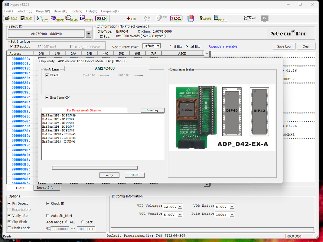Click the start address field 00000000
This screenshot has width=323, height=242.
click(60, 229)
